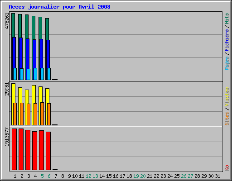
Task: Select day 31 on the x-axis
Action: (217, 176)
